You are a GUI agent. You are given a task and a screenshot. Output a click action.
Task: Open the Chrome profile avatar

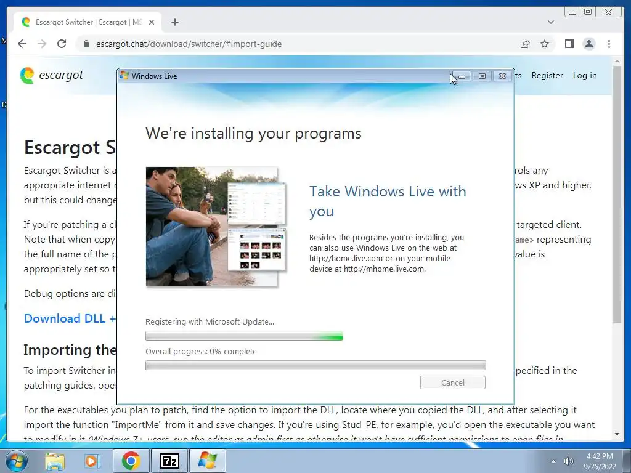pos(589,44)
